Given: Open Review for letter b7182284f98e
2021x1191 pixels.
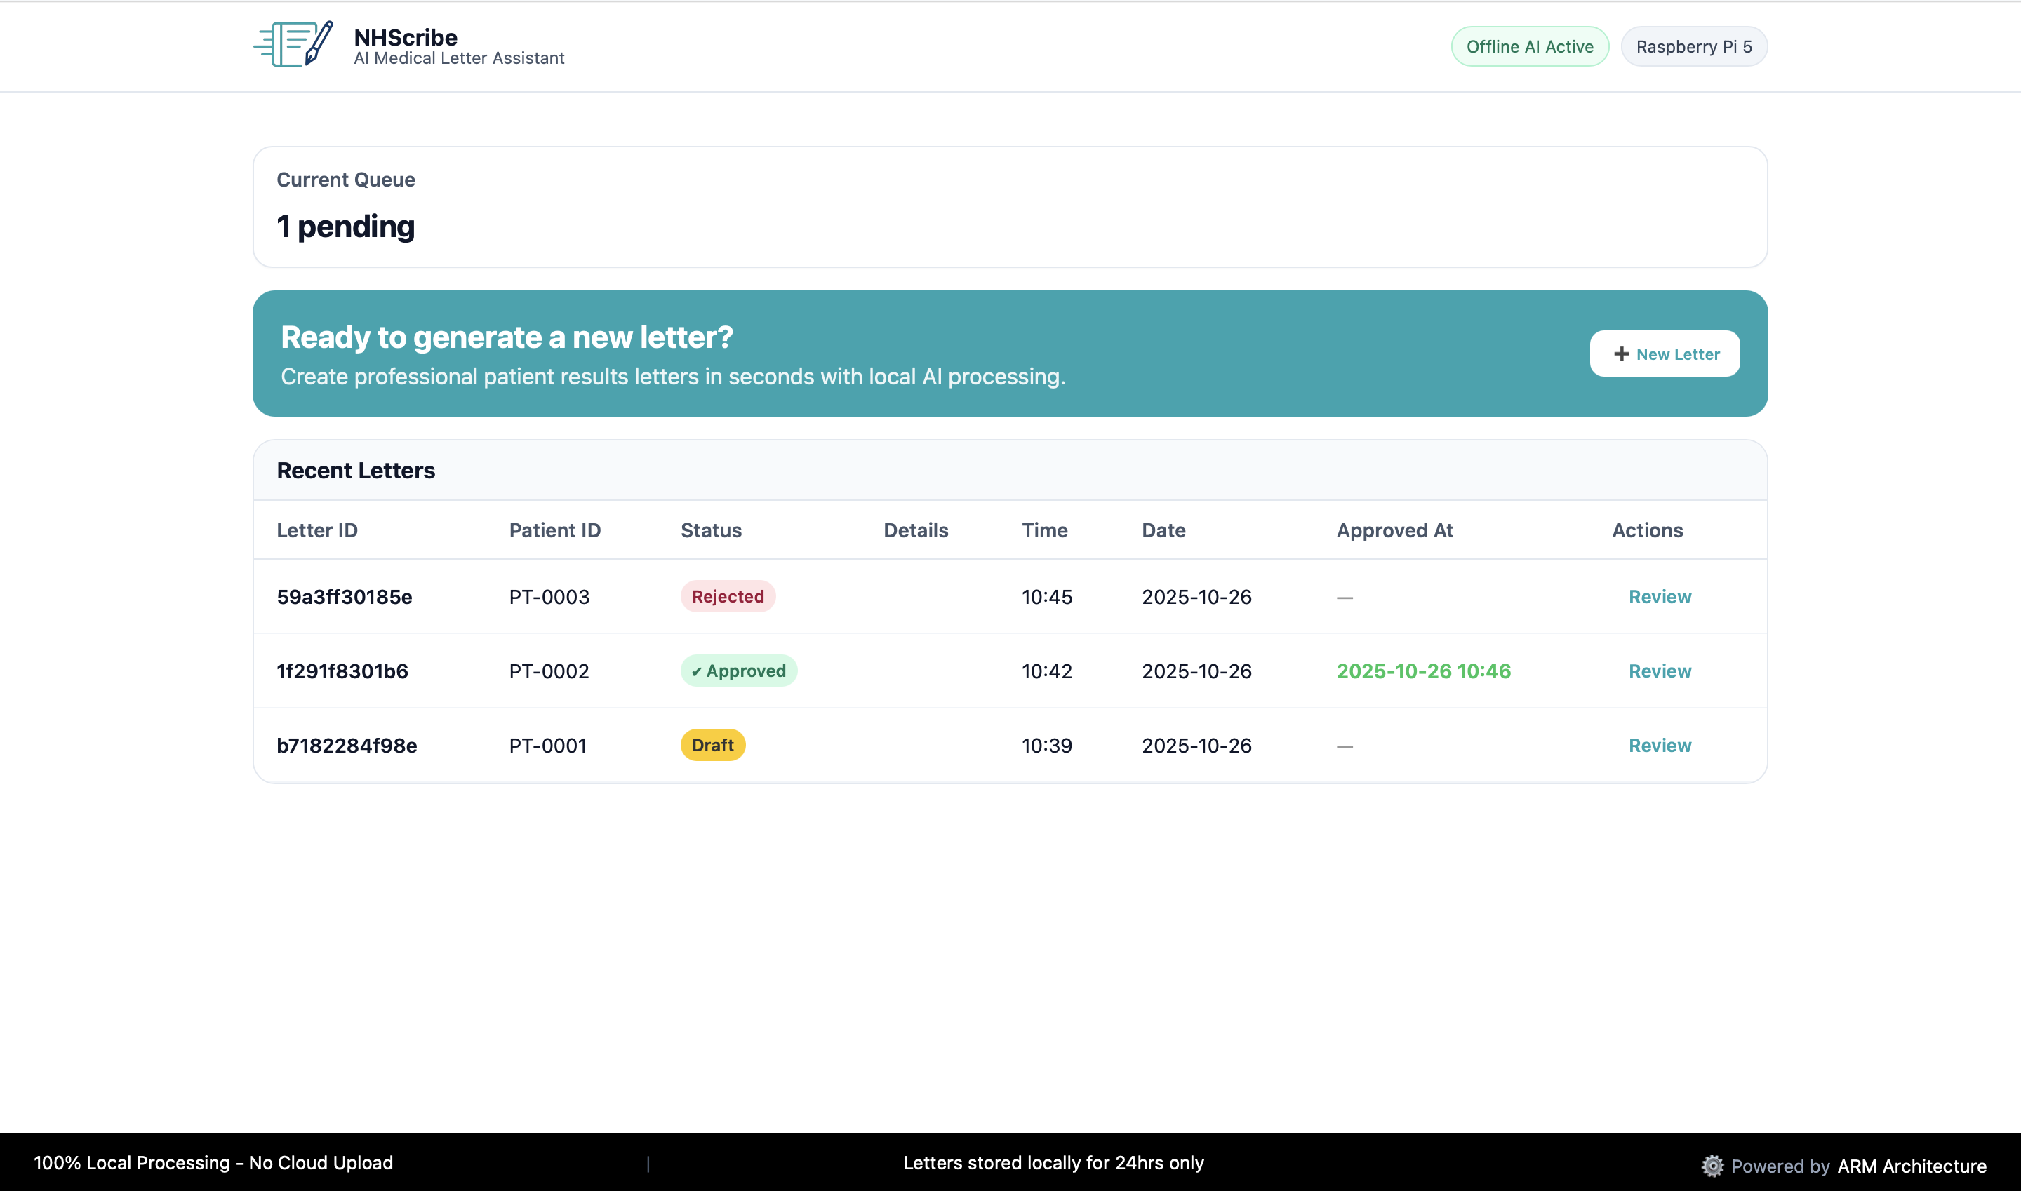Looking at the screenshot, I should coord(1659,745).
